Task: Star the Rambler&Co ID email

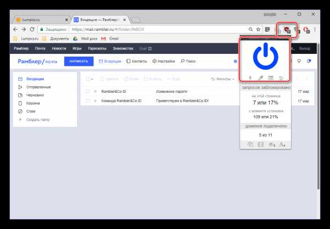Action: click(x=95, y=91)
